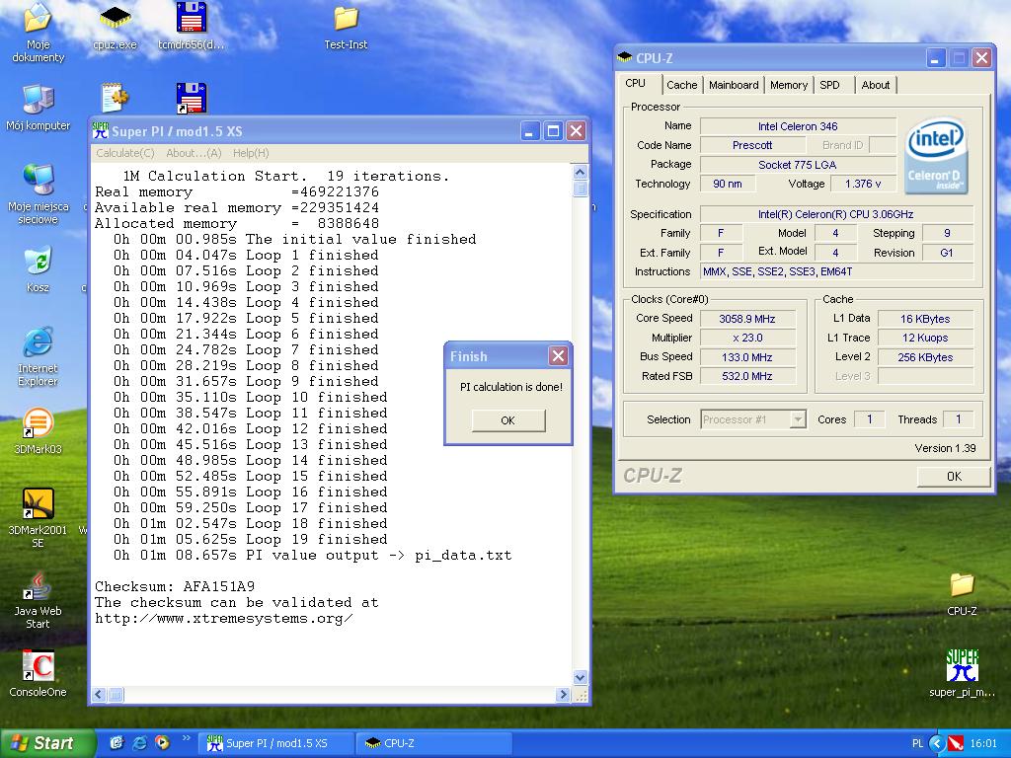Select the CPU tab in CPU-Z

click(636, 83)
